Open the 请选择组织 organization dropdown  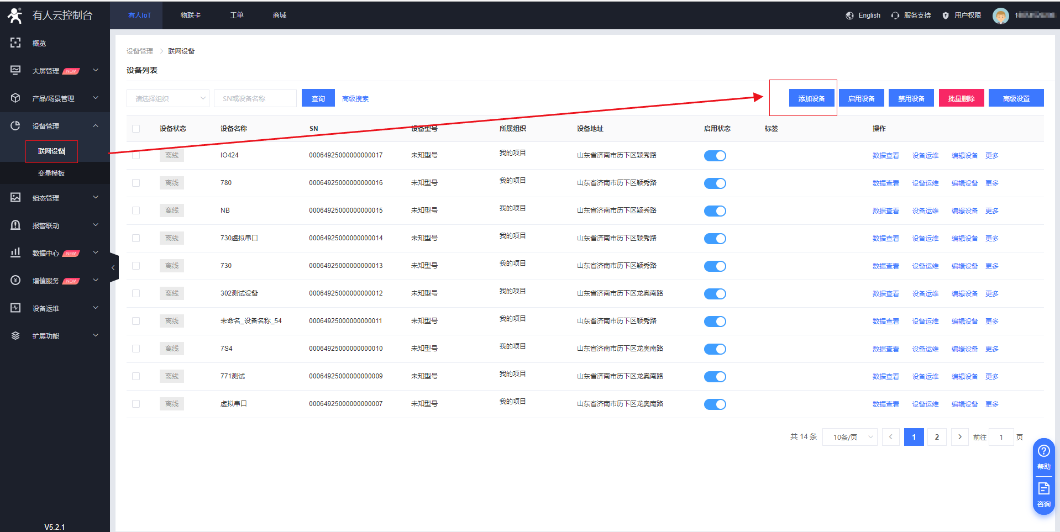click(x=167, y=98)
